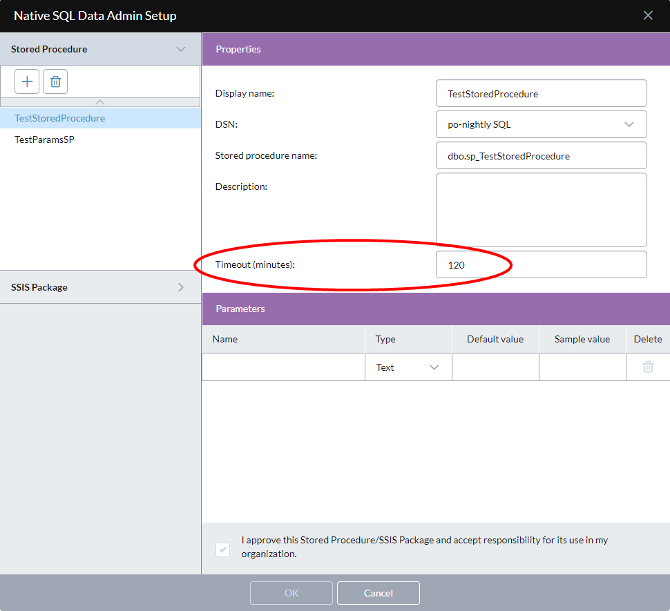
Task: Select TestStoredProcedure in the list
Action: pyautogui.click(x=100, y=118)
